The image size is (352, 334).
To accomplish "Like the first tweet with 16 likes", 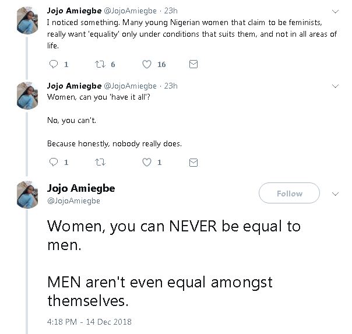I will point(147,64).
